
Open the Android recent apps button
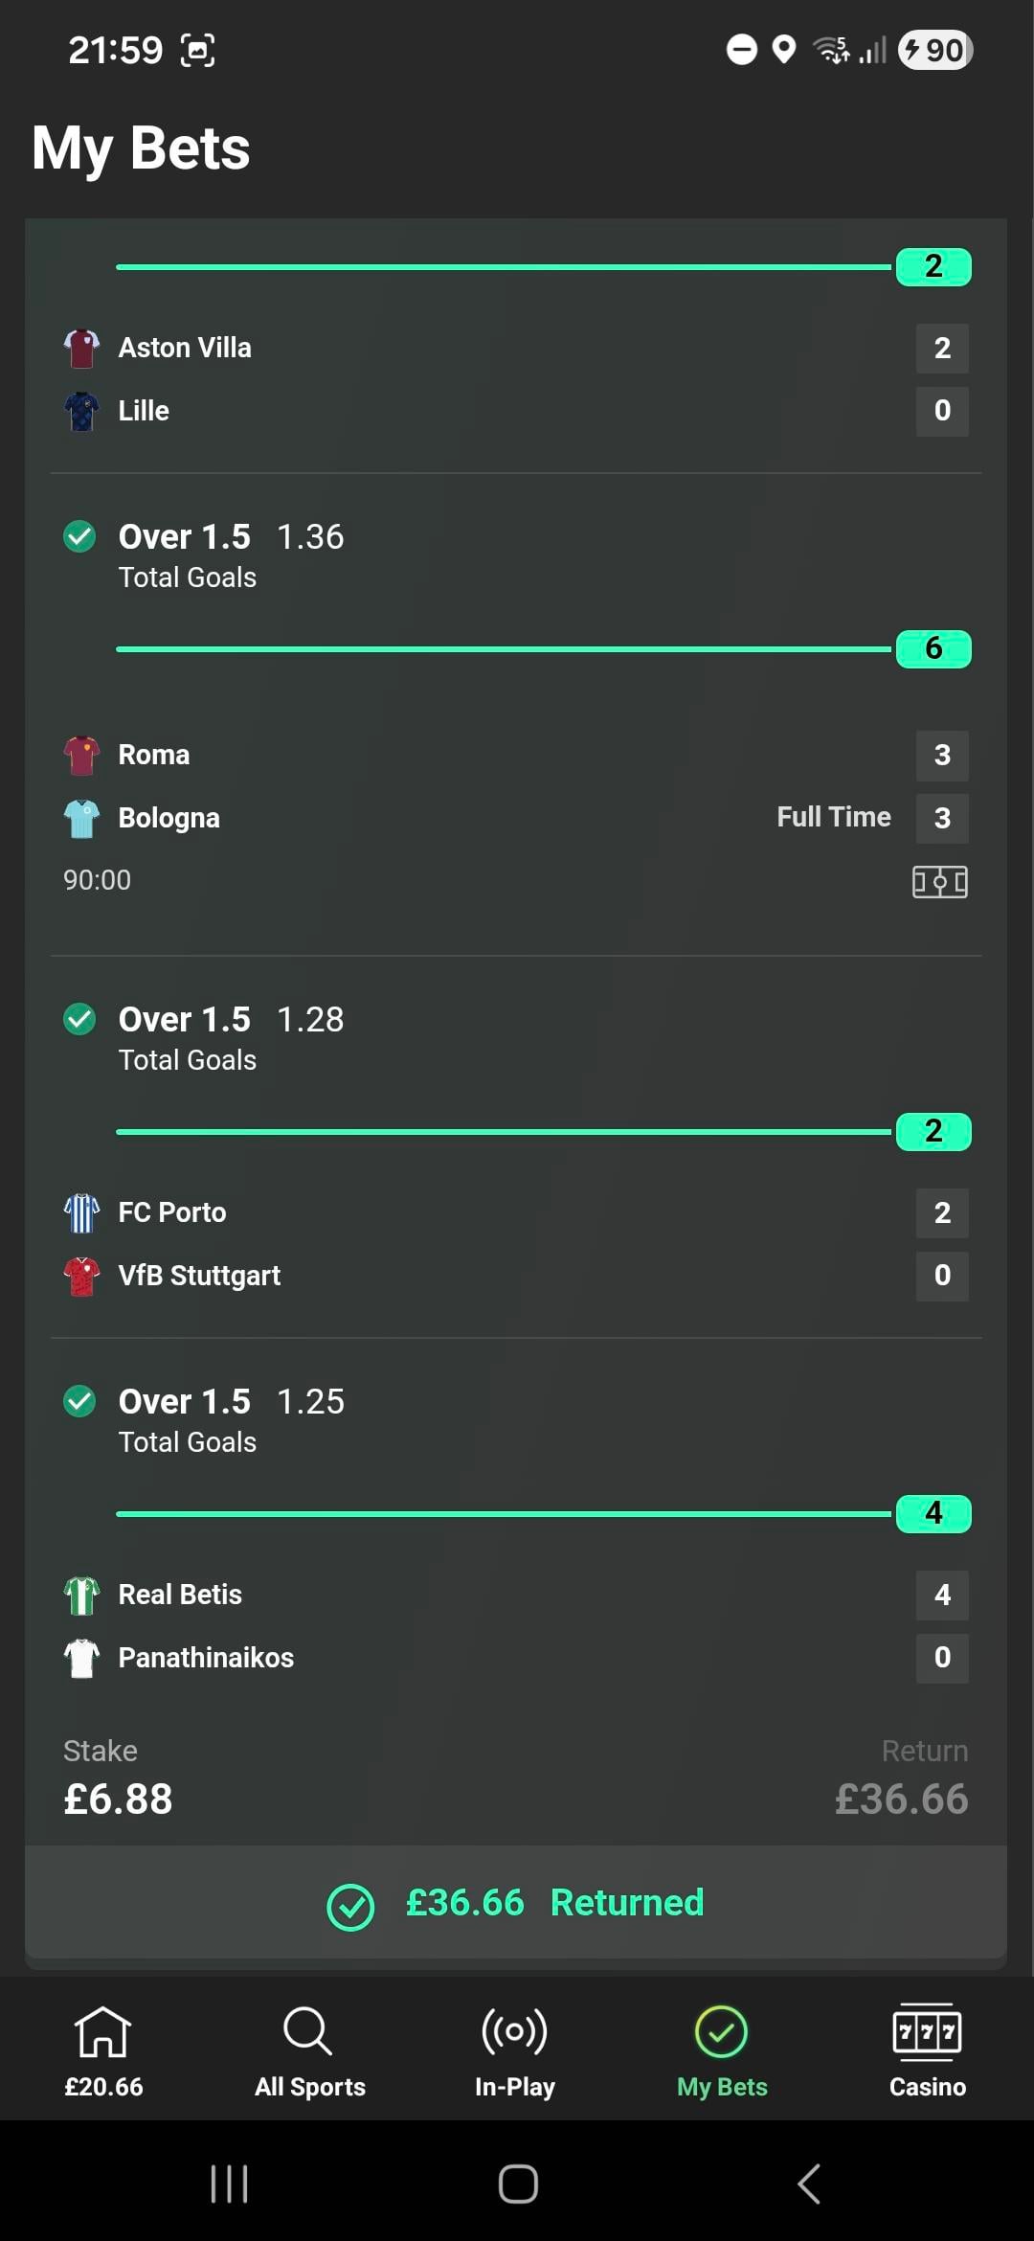[x=229, y=2184]
